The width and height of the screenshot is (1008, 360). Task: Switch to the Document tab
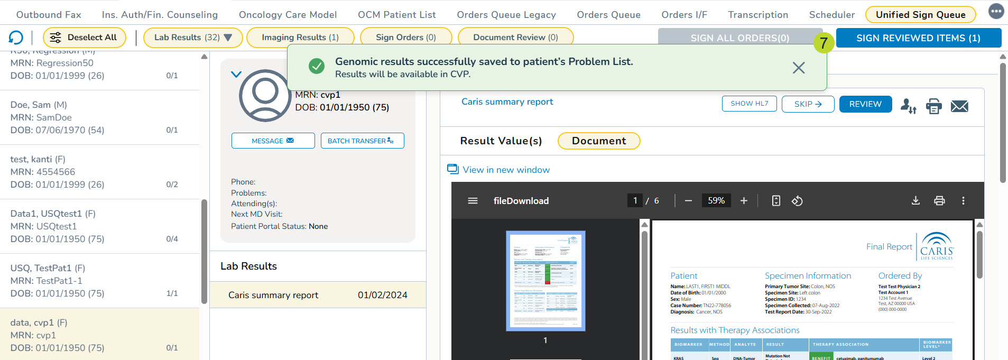[598, 141]
